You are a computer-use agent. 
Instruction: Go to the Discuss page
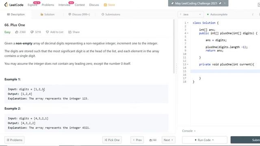pos(94,5)
